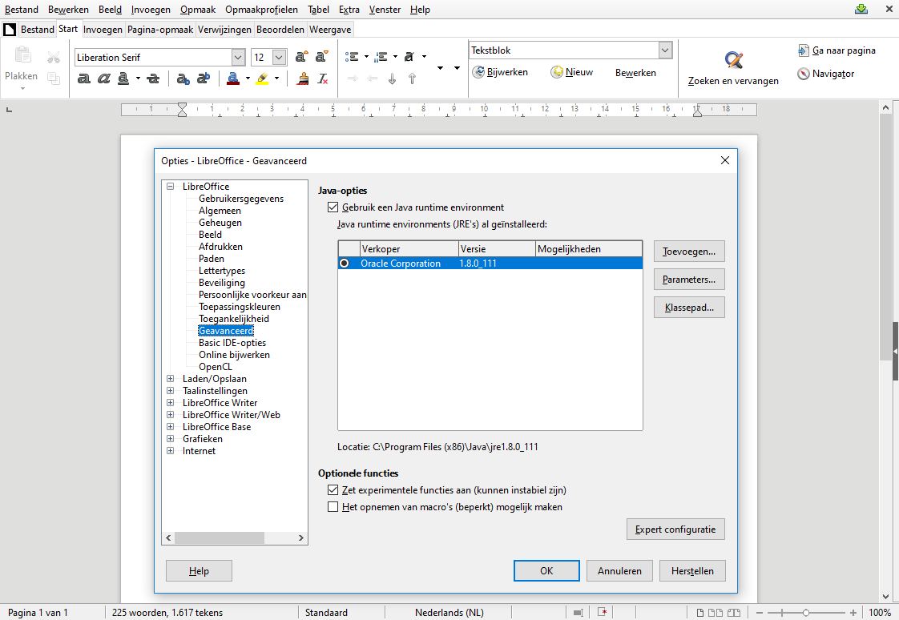
Task: Click the highlighting color marker icon
Action: [x=262, y=79]
